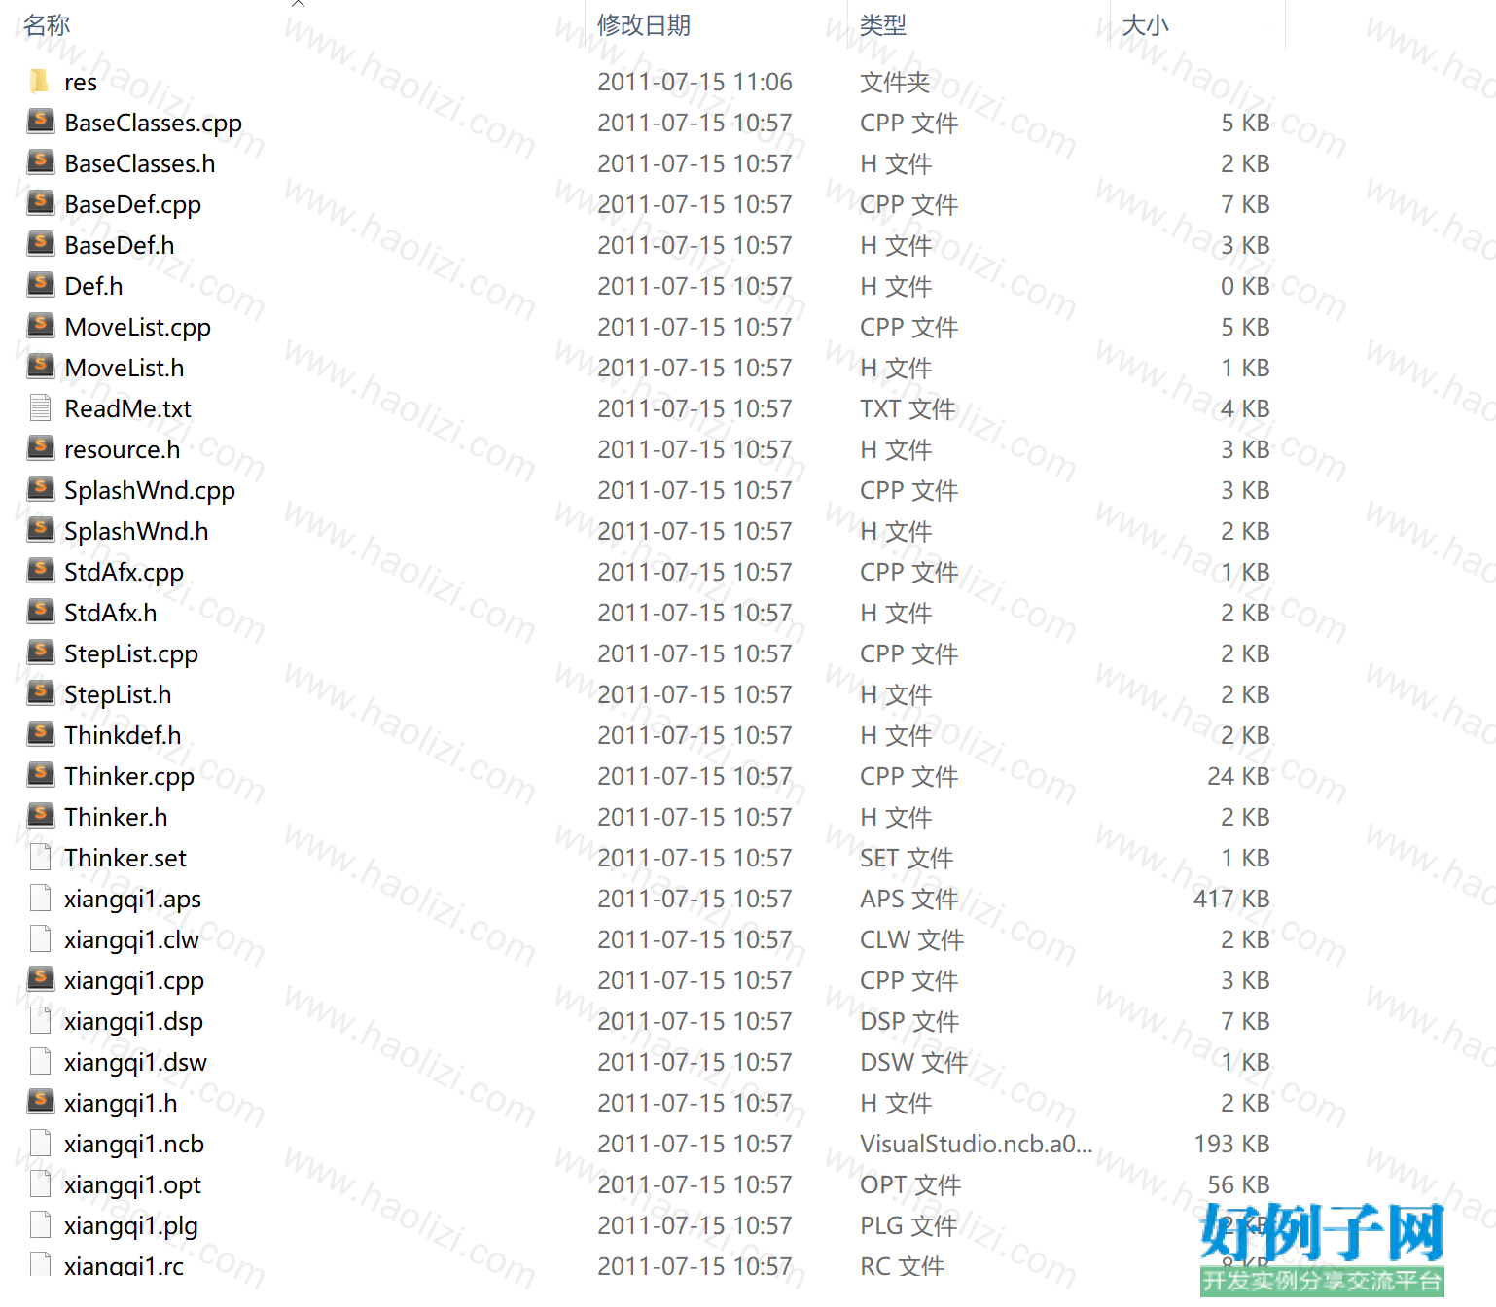Select the res folder name
1496x1307 pixels.
coord(81,83)
